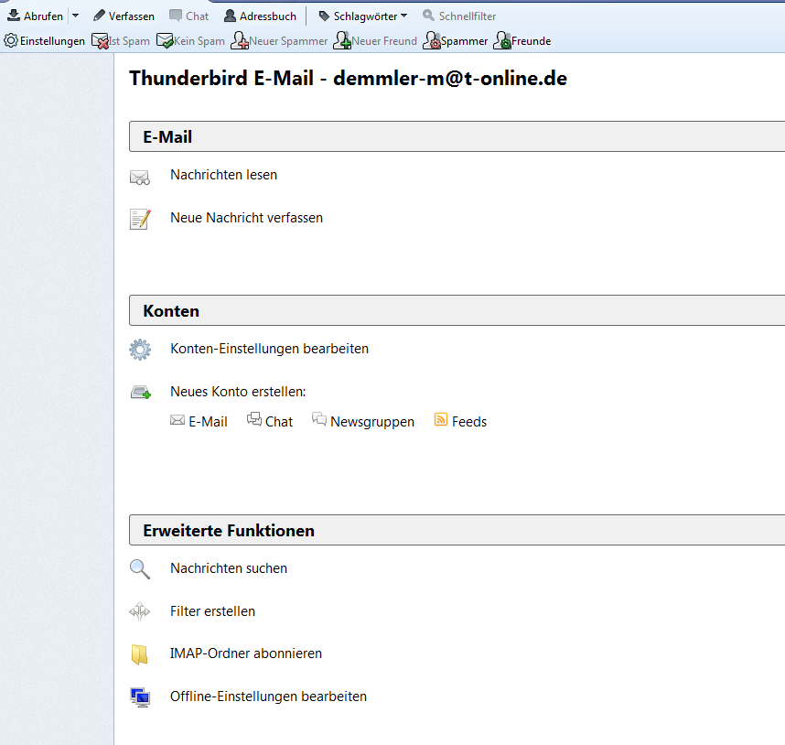Click the account title demmler-m@t-online.de
Screen dimensions: 785x745
450,79
